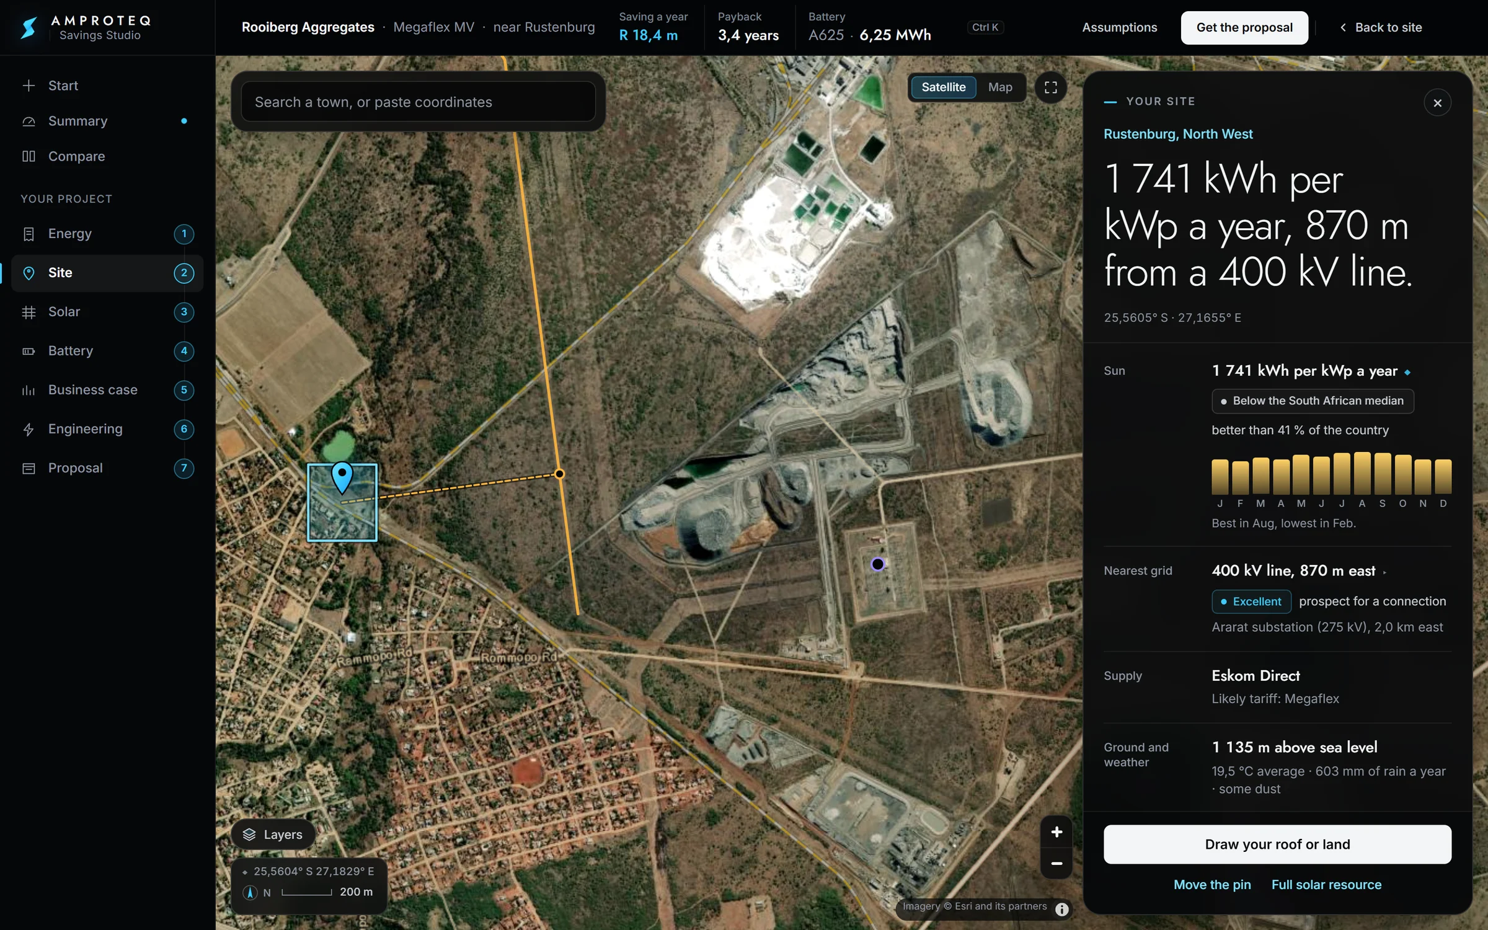Image resolution: width=1488 pixels, height=930 pixels.
Task: Click the February bar in sun chart
Action: click(x=1240, y=477)
